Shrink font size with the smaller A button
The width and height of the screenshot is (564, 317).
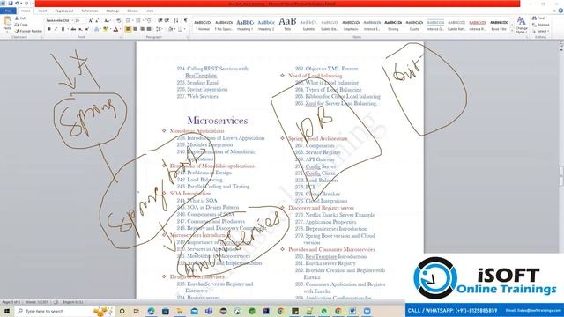point(97,21)
